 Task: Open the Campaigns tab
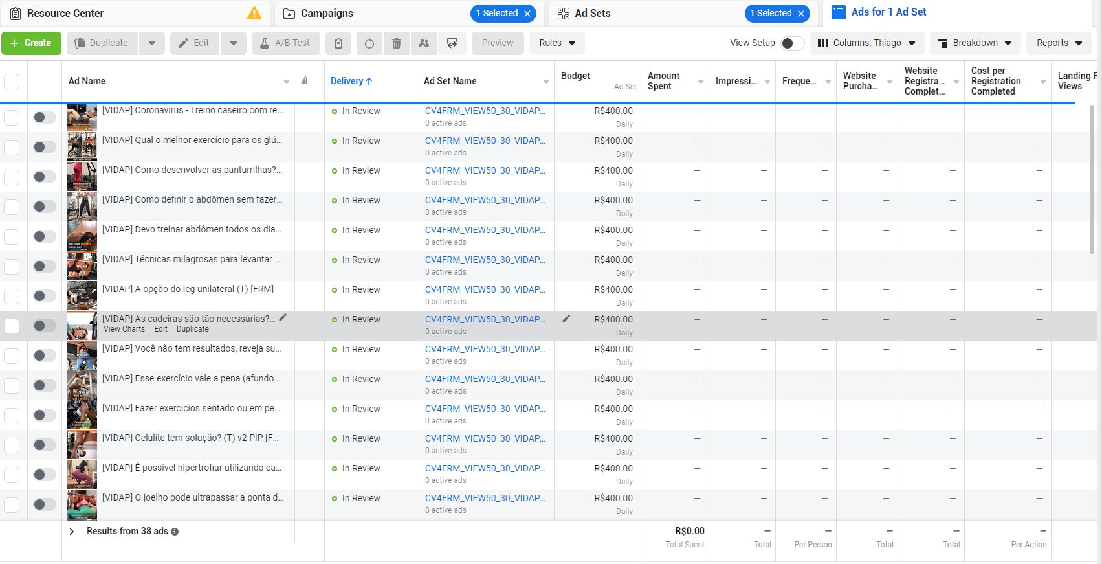click(327, 13)
